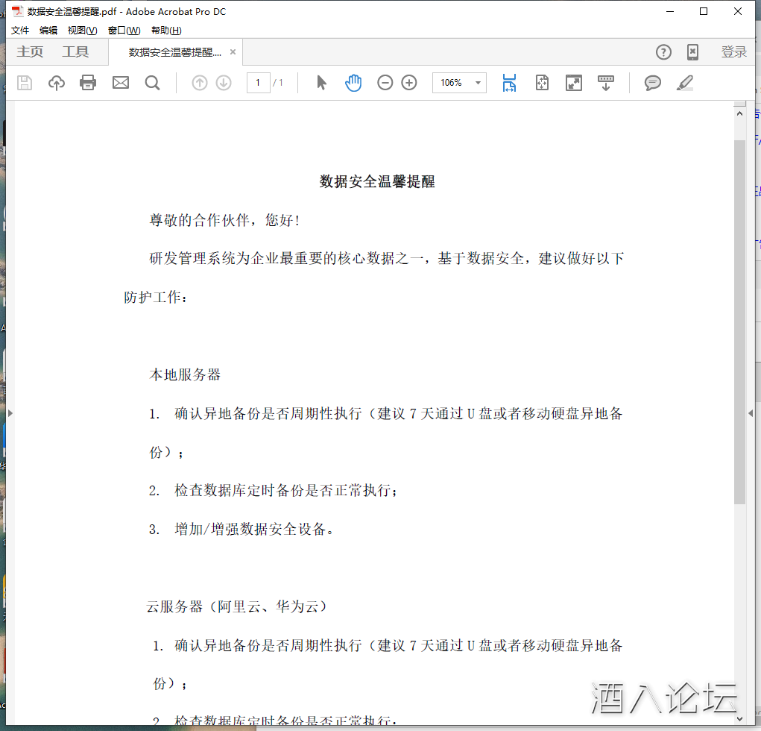Open the 文件 menu
Viewport: 761px width, 731px height.
tap(20, 31)
